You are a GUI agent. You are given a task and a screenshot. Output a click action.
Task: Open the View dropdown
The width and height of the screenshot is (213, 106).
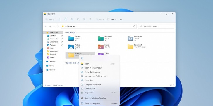[x=111, y=19]
